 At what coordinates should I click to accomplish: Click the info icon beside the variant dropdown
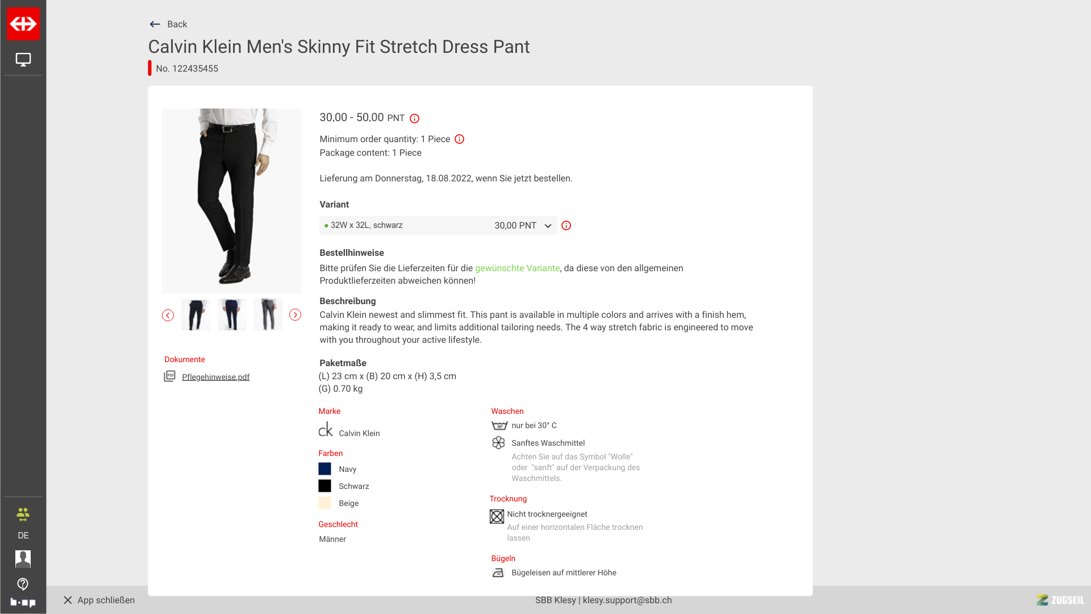567,226
